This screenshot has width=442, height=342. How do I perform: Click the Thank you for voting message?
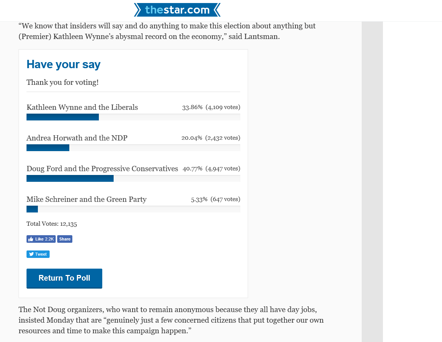tap(62, 82)
